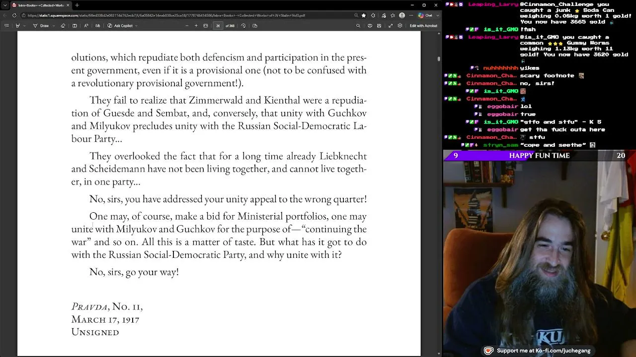Image resolution: width=636 pixels, height=357 pixels.
Task: Open Ask Copilot
Action: click(120, 26)
